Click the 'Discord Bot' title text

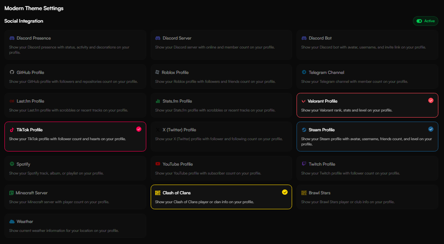(320, 38)
